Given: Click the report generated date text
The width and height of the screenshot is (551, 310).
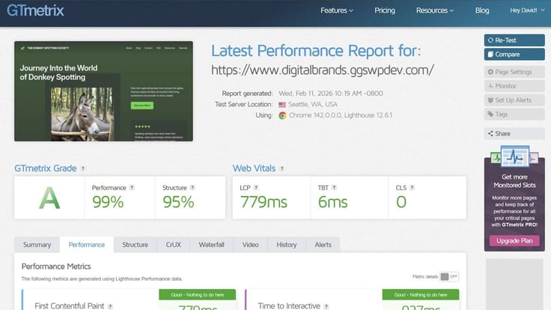Looking at the screenshot, I should 331,94.
